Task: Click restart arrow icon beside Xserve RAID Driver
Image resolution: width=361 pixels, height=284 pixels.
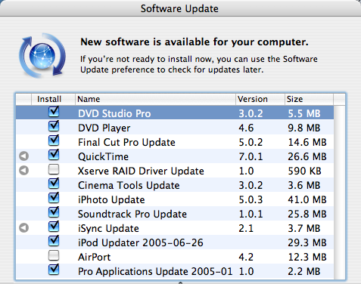Action: tap(23, 171)
